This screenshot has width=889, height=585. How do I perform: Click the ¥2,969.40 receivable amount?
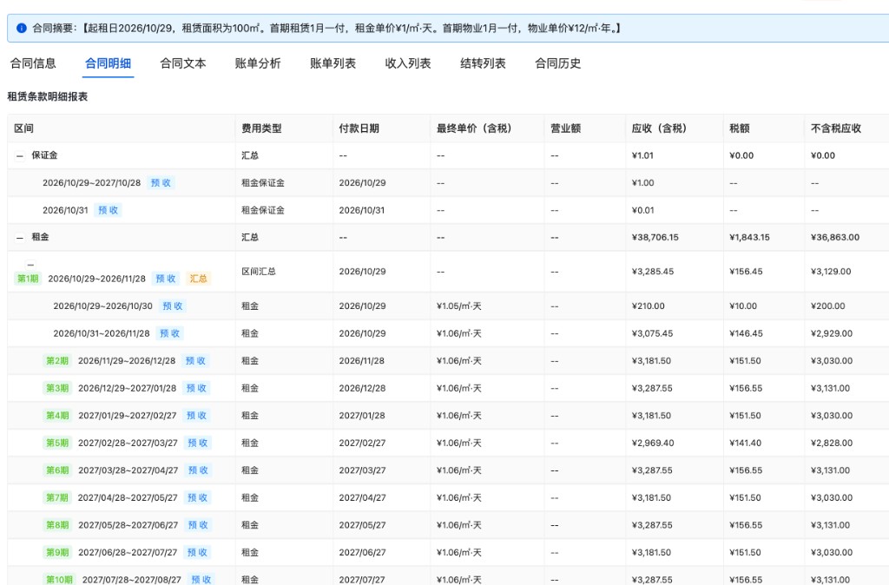(653, 443)
